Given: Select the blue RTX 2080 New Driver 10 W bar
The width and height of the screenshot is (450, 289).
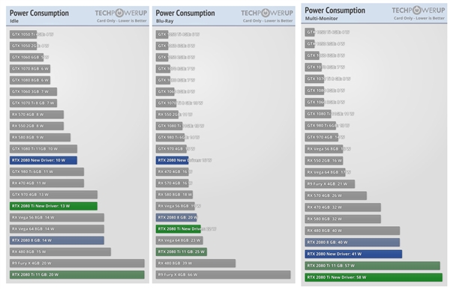Looking at the screenshot, I should 43,160.
